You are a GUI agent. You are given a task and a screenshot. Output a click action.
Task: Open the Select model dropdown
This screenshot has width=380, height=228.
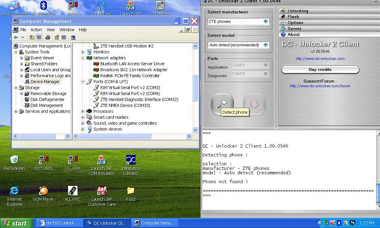(x=238, y=45)
